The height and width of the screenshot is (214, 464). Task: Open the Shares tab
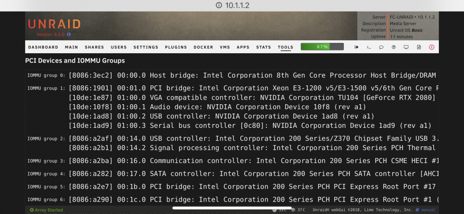(x=94, y=47)
